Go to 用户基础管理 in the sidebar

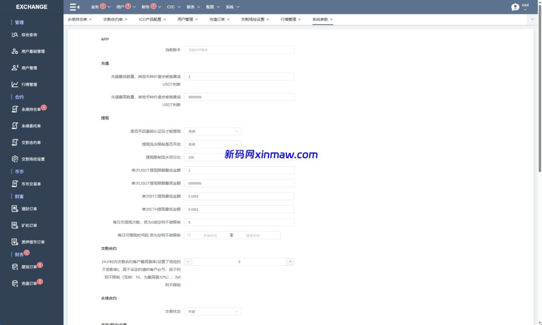33,51
